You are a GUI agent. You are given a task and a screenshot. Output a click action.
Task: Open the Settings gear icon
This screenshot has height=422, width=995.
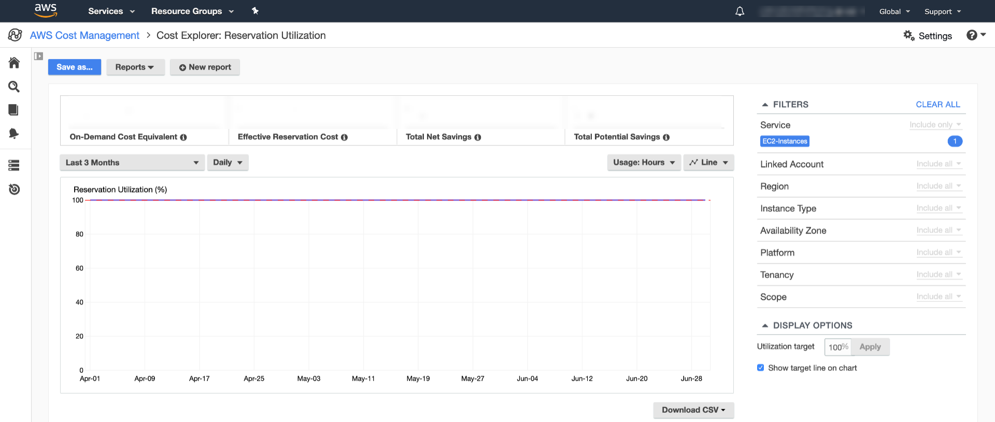(909, 35)
